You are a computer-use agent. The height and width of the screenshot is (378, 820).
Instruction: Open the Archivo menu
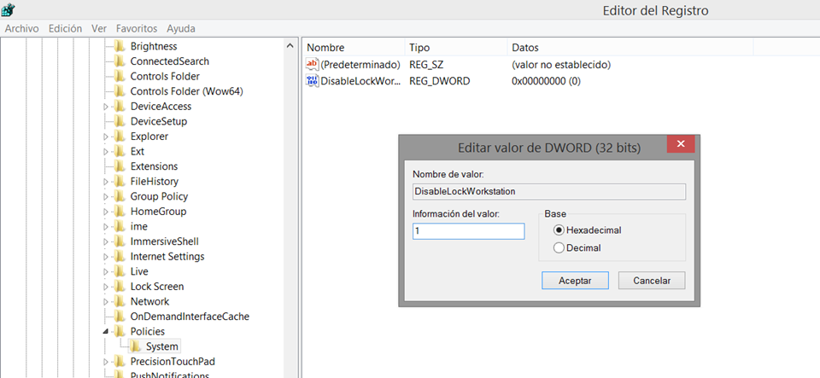coord(22,28)
